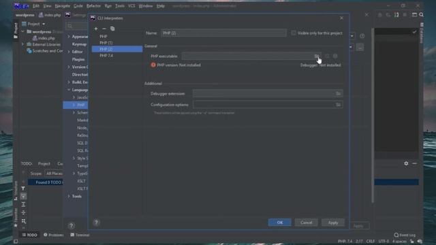
Task: Collapse Languages & Frameworks category
Action: coord(69,90)
